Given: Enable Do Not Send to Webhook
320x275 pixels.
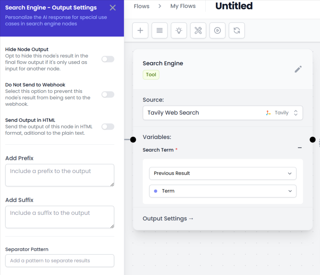Looking at the screenshot, I should 108,95.
